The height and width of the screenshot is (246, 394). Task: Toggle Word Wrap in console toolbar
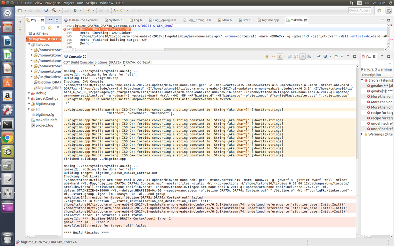click(x=303, y=57)
